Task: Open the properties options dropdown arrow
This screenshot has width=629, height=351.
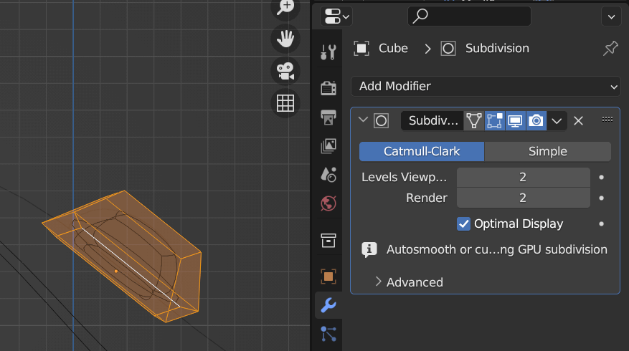Action: [611, 16]
